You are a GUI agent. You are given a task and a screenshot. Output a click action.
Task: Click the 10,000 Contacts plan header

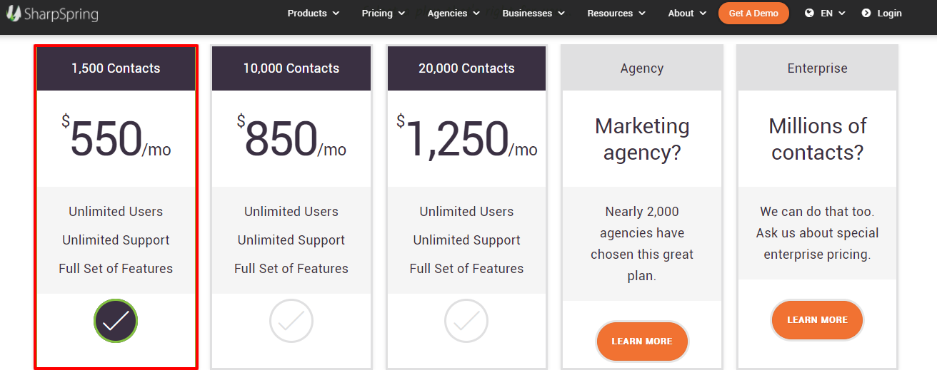pos(291,68)
